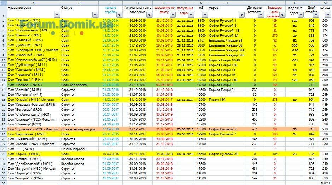
Task: Select column header H
Action: [226, 3]
